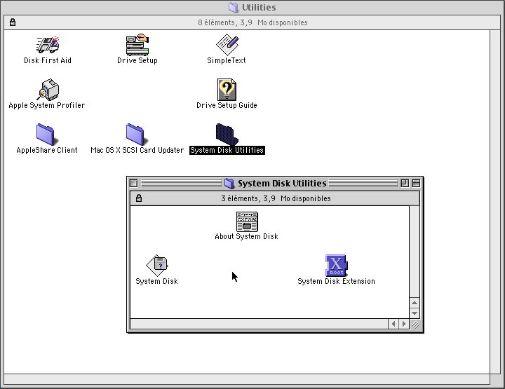The image size is (505, 389).
Task: Click the "Disk First Aid" label
Action: coord(48,60)
